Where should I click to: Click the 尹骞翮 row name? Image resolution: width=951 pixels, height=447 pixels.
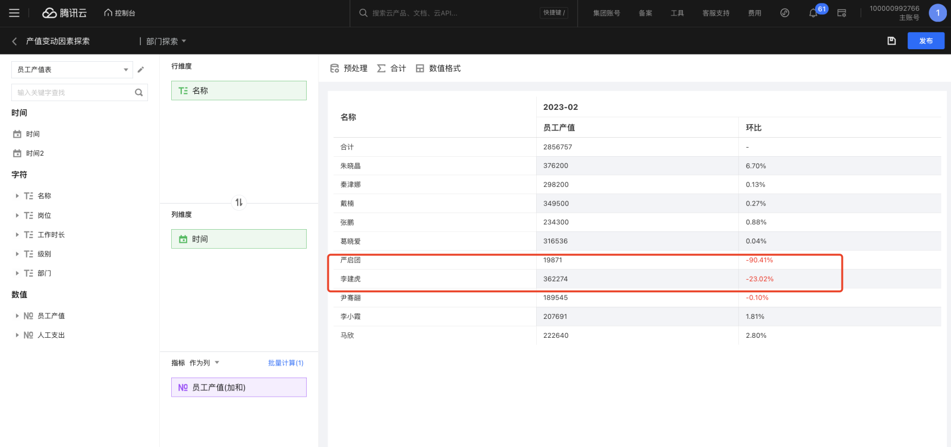351,297
